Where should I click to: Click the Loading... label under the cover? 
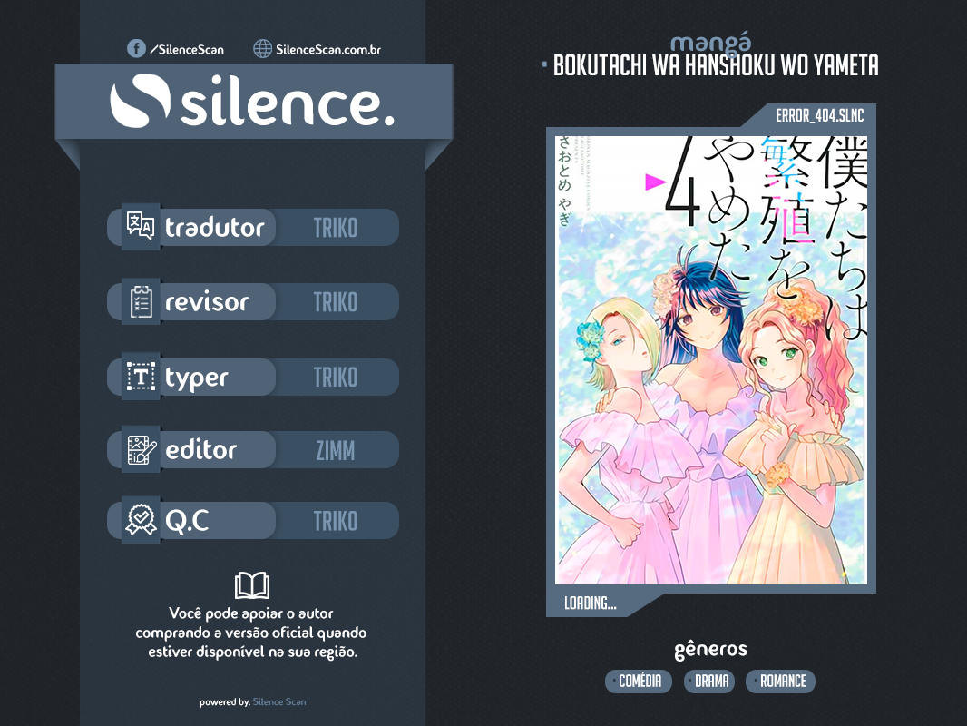tap(591, 603)
